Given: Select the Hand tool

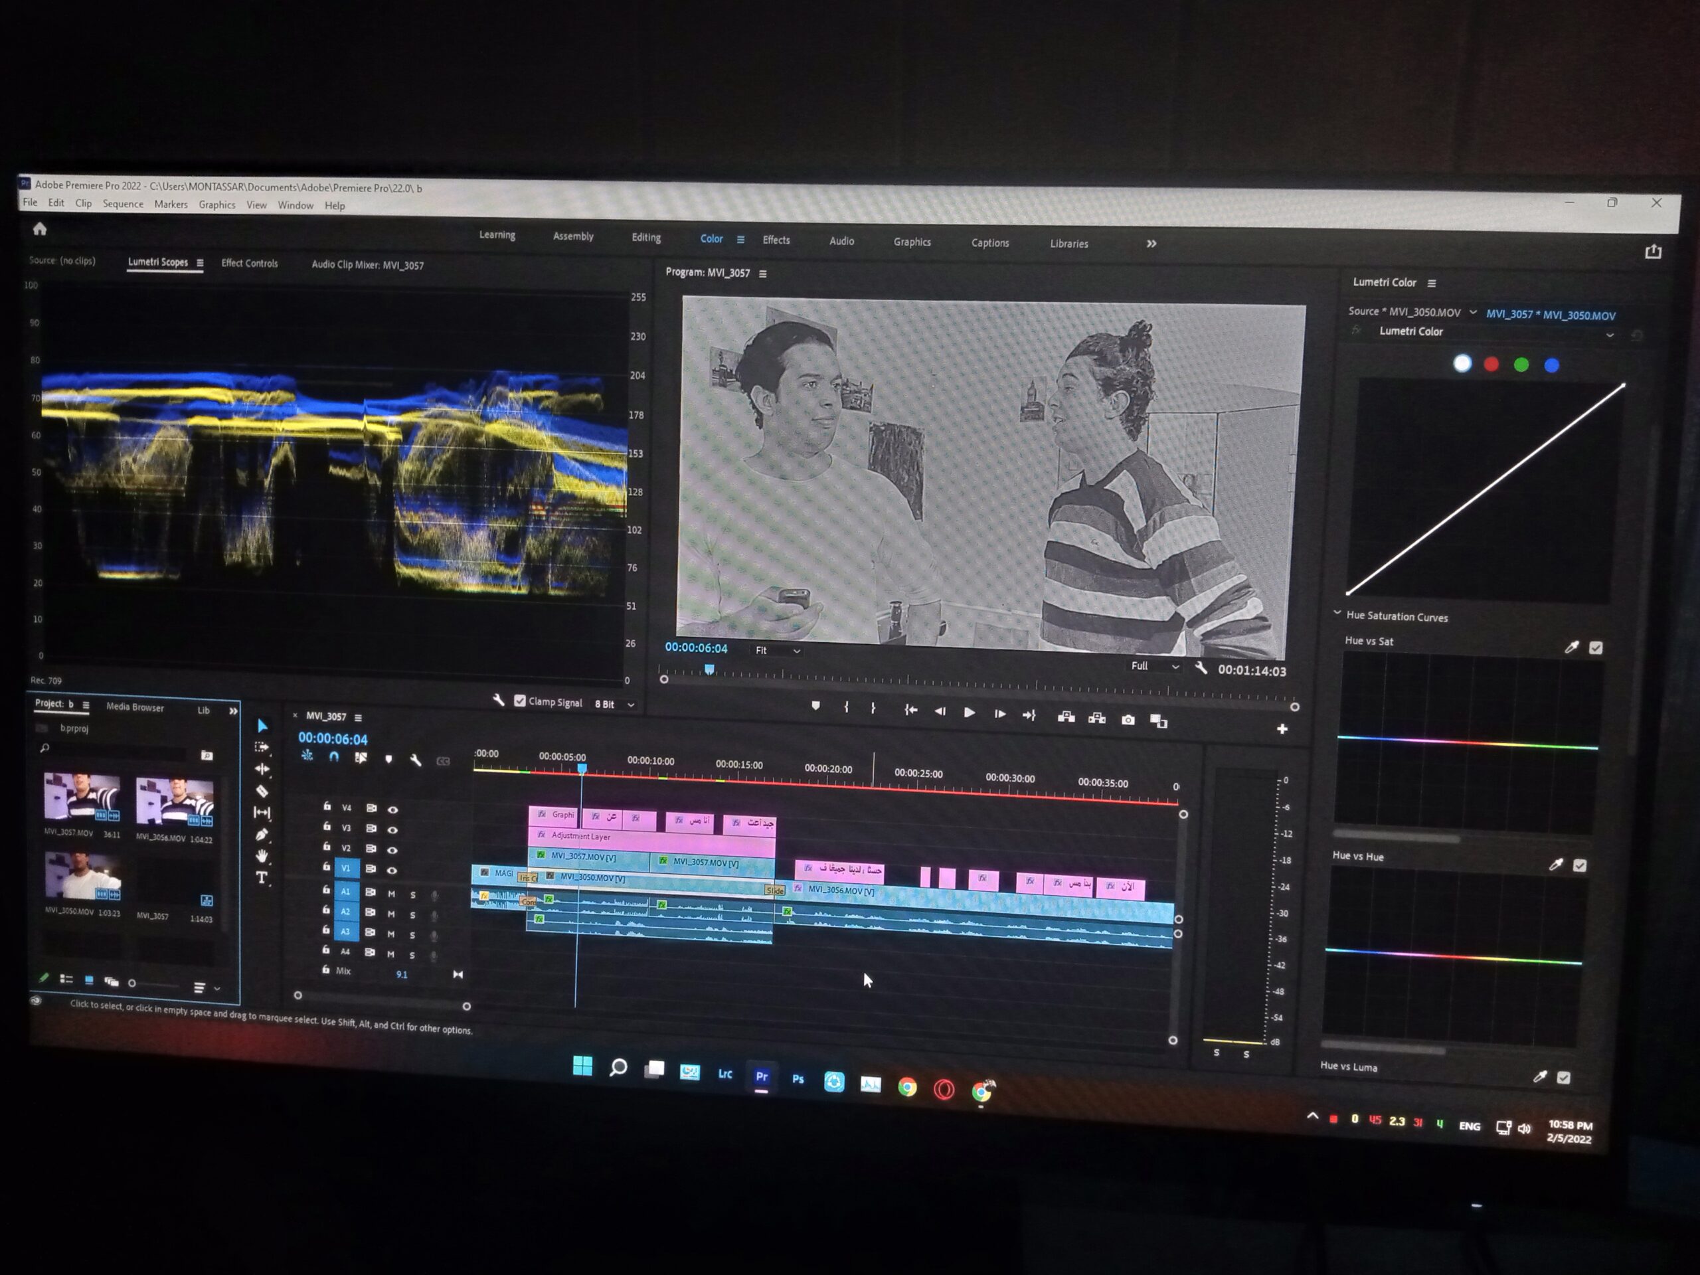Looking at the screenshot, I should coord(262,856).
